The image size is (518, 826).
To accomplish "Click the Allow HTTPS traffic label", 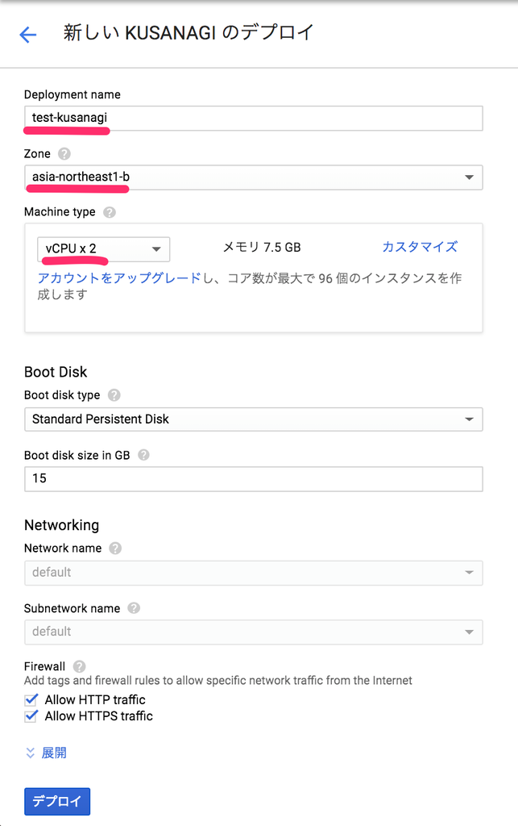I will [99, 716].
